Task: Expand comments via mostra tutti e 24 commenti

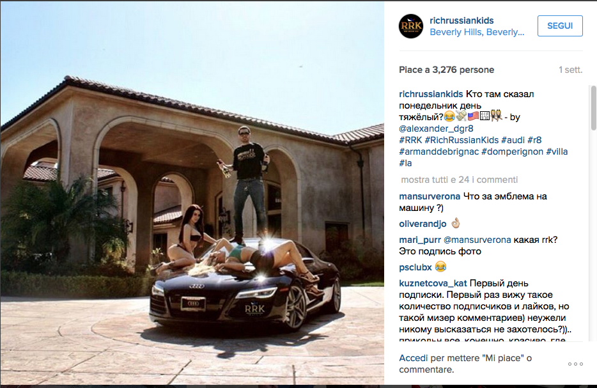Action: tap(459, 180)
